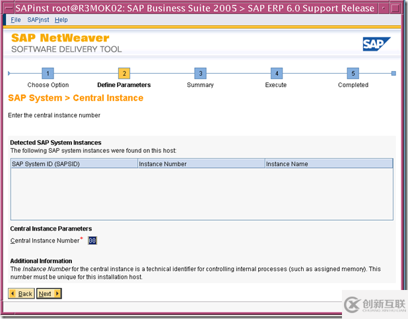Viewport: 408px width, 319px height.
Task: Click the Instance Number column header
Action: [x=201, y=164]
